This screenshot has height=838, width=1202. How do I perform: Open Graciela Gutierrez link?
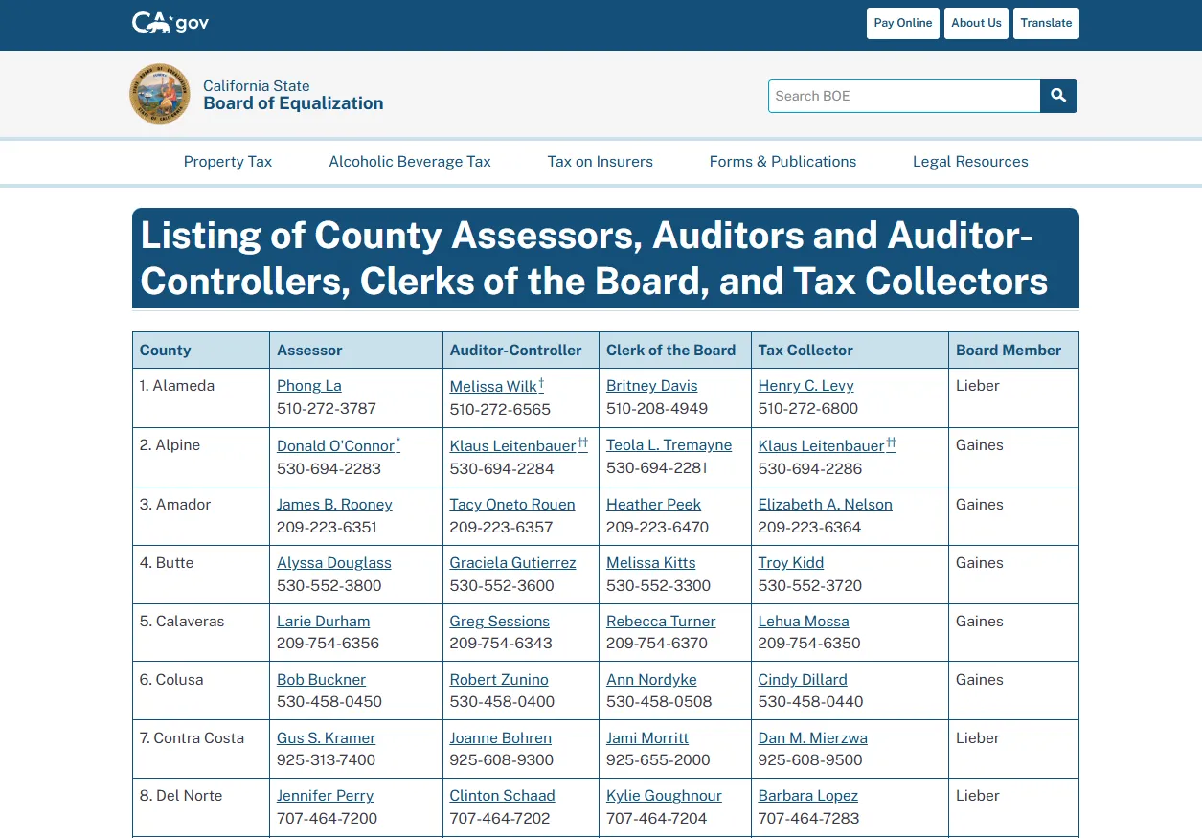click(x=513, y=563)
